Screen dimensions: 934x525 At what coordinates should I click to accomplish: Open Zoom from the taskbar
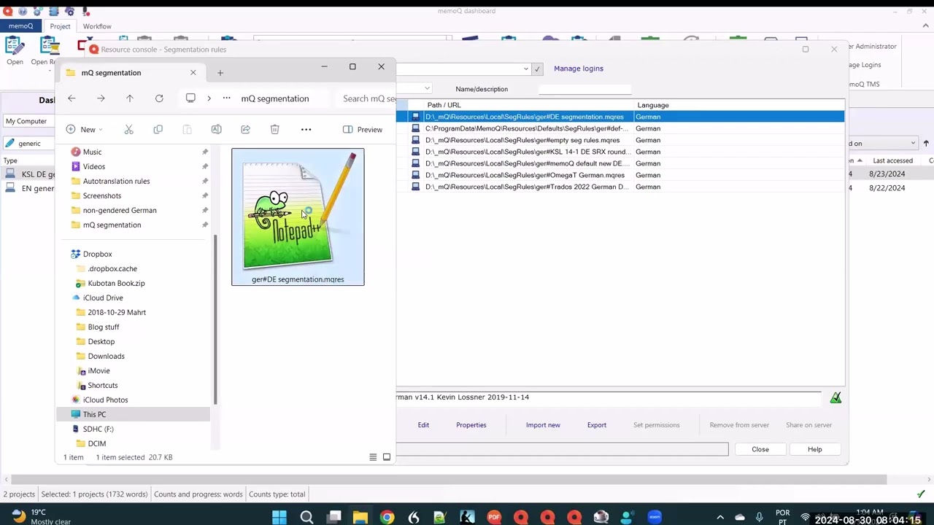point(655,517)
